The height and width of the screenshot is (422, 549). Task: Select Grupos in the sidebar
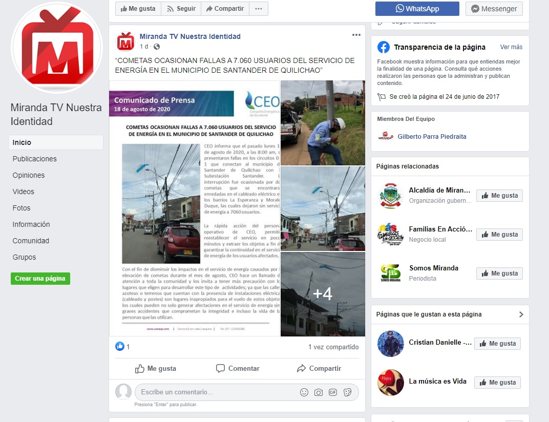[x=24, y=258]
